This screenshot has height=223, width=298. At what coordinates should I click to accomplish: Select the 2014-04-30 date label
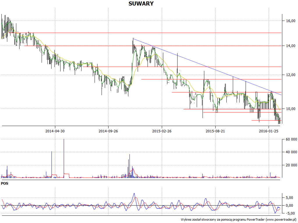coord(55,131)
